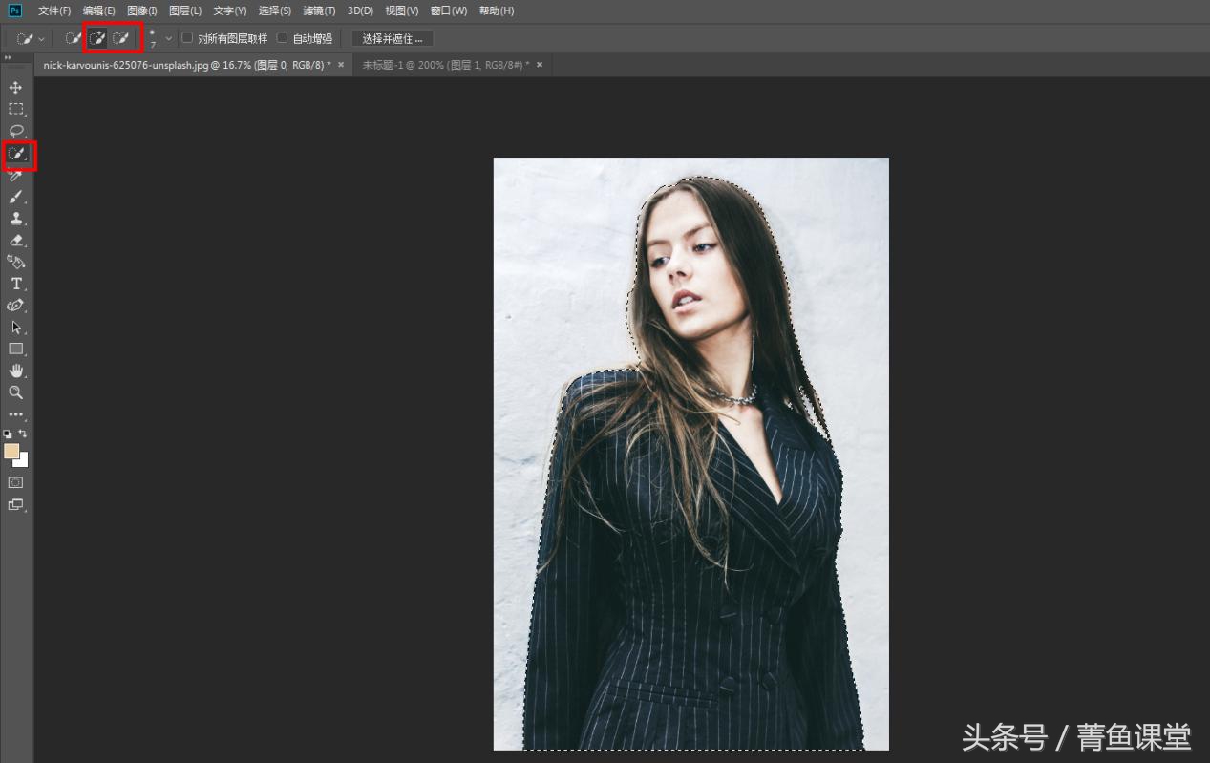Screen dimensions: 1210x763
Task: Select the Clone Stamp tool
Action: tap(16, 219)
